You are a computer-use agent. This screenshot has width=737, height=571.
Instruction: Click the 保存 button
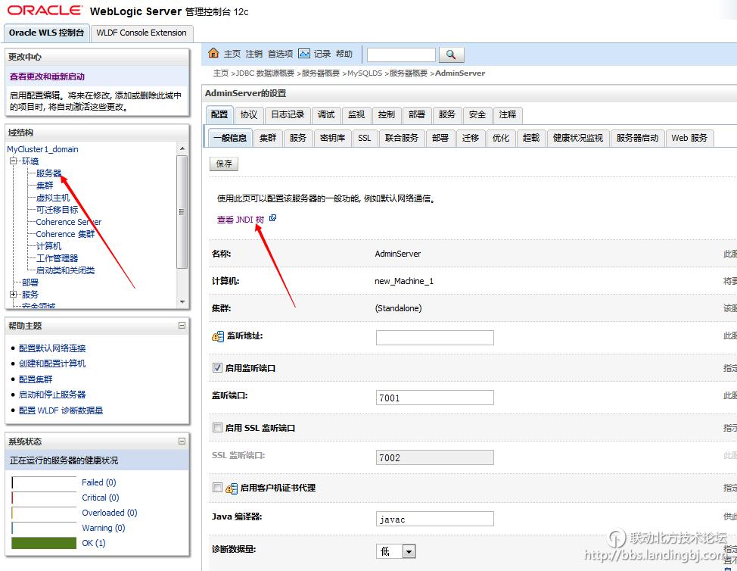pyautogui.click(x=223, y=164)
